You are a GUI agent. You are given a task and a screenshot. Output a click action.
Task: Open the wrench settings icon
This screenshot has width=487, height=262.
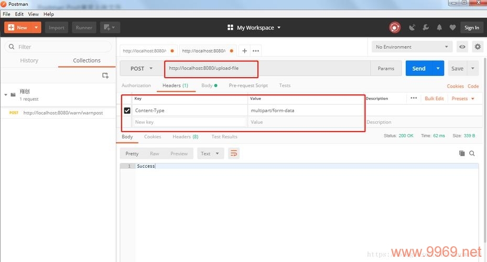[426, 28]
